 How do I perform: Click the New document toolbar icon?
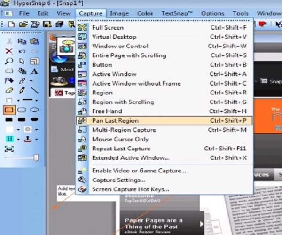[11, 24]
